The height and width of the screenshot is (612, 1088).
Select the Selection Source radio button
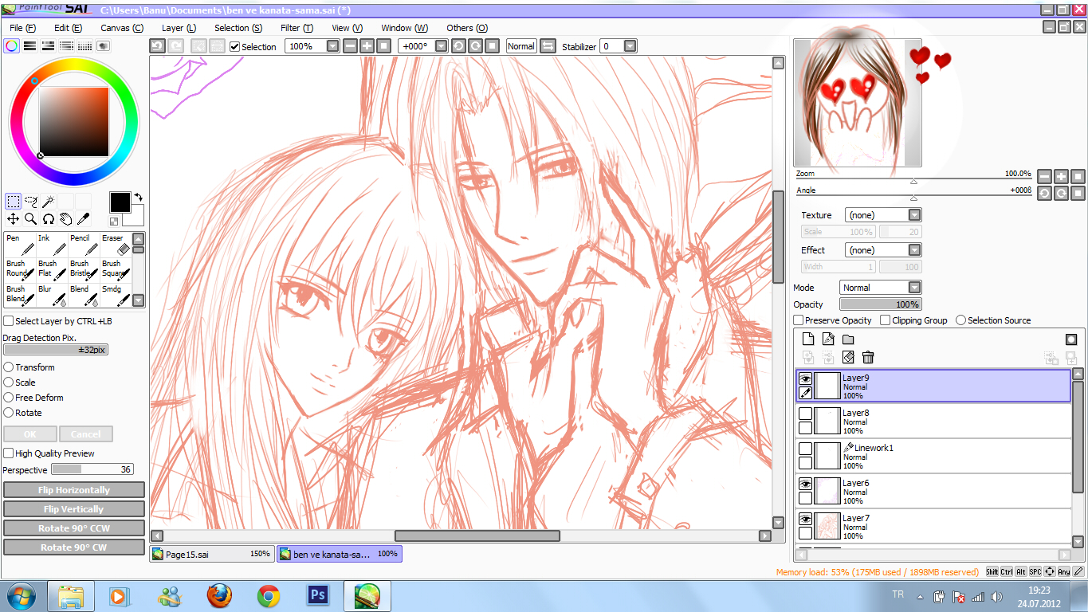coord(960,320)
